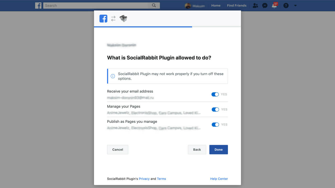Open the Friend Requests icon
The image size is (335, 188).
coord(255,5)
